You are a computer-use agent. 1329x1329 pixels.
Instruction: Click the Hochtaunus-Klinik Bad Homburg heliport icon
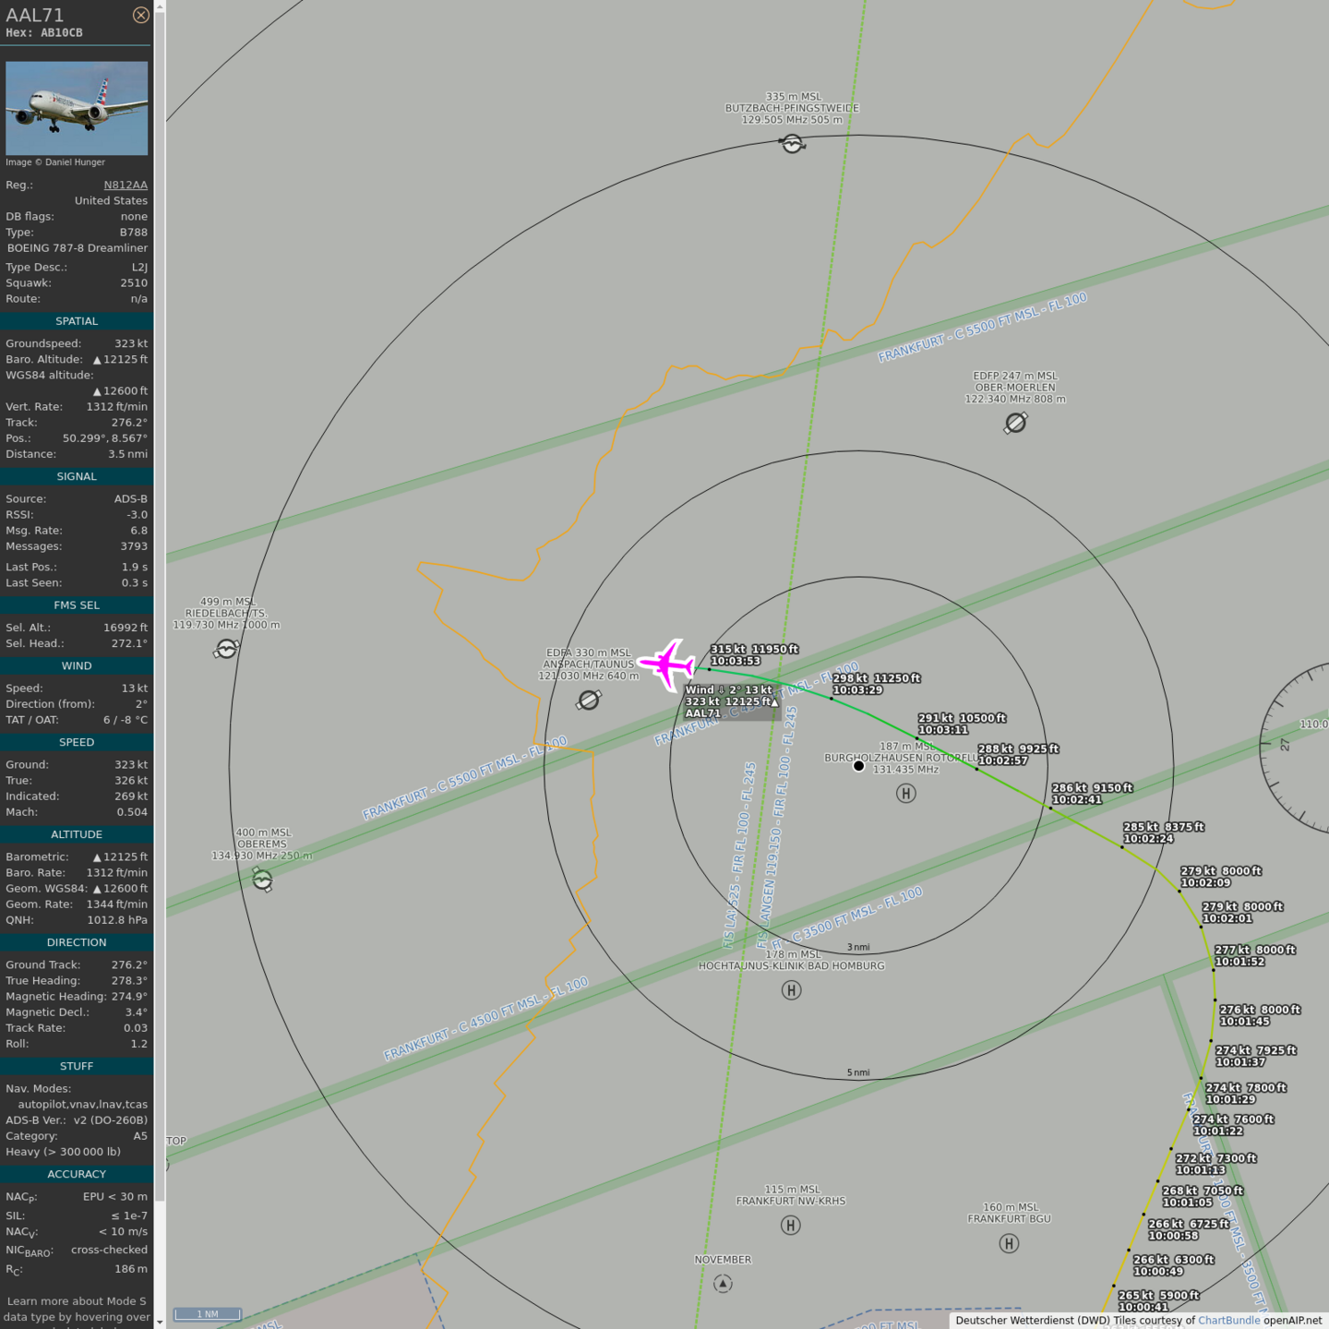[791, 990]
